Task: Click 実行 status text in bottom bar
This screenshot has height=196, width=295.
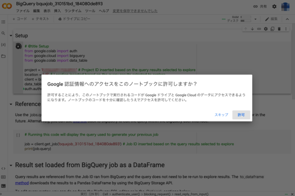Action: 90,194
